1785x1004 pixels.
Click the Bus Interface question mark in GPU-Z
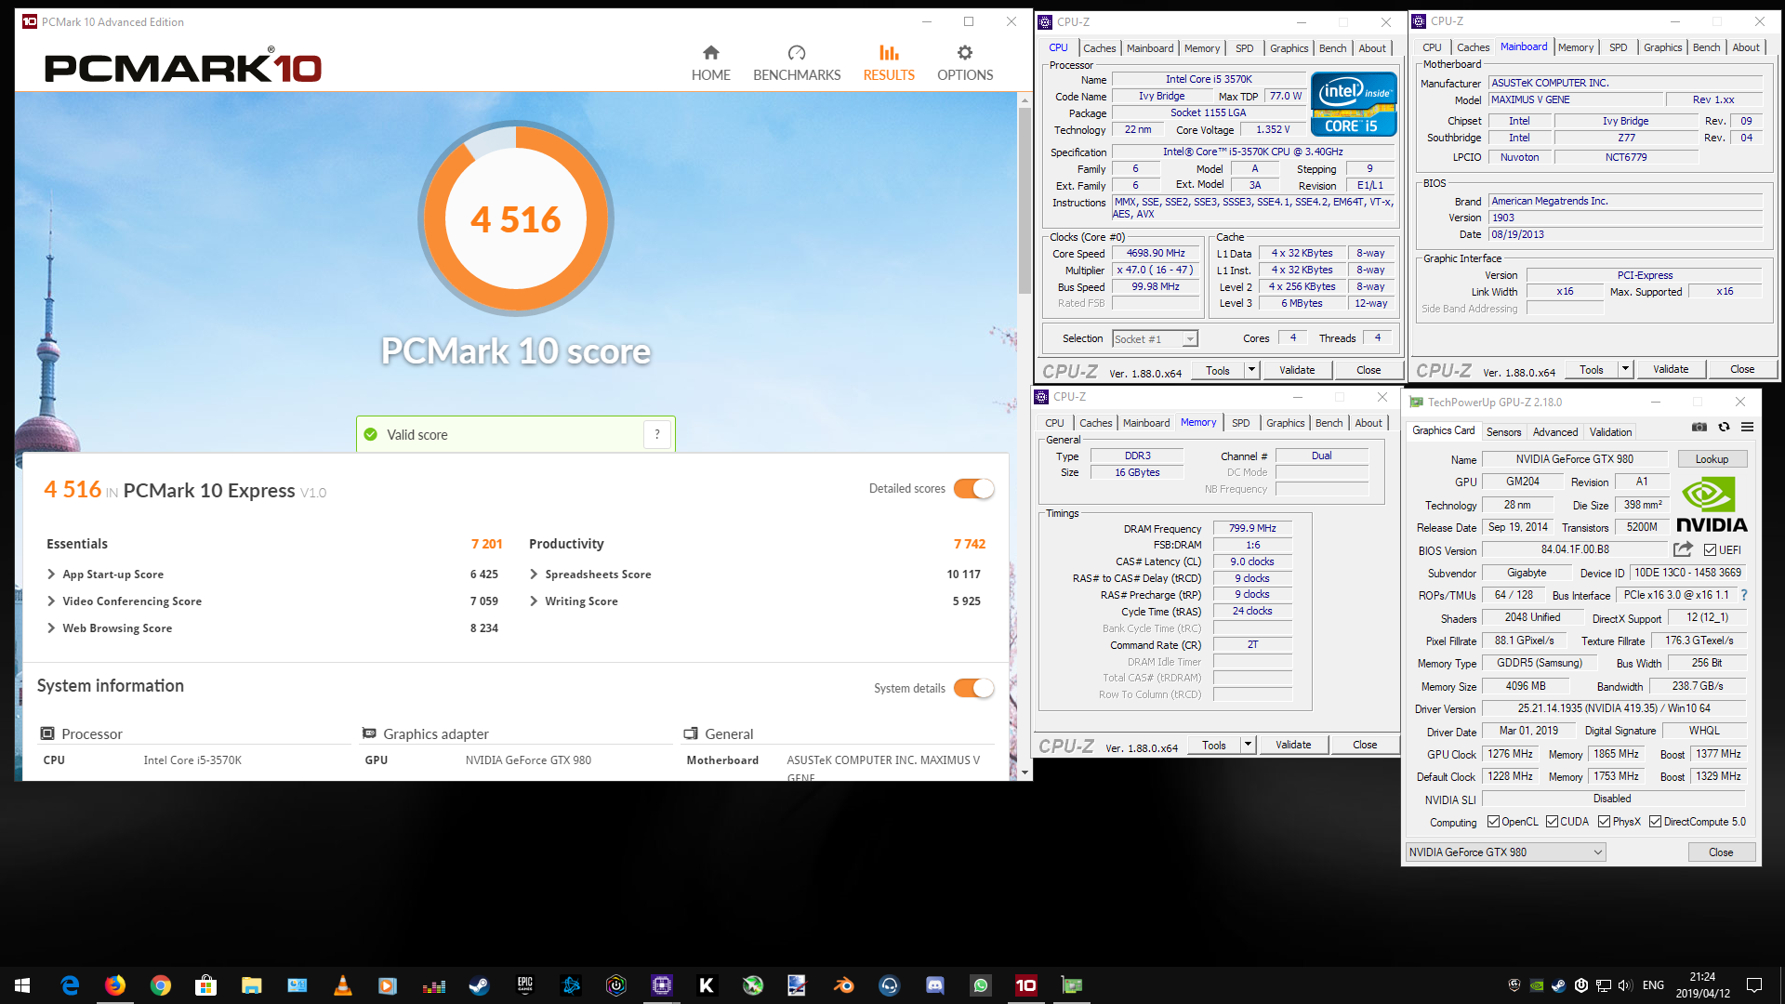pyautogui.click(x=1744, y=595)
